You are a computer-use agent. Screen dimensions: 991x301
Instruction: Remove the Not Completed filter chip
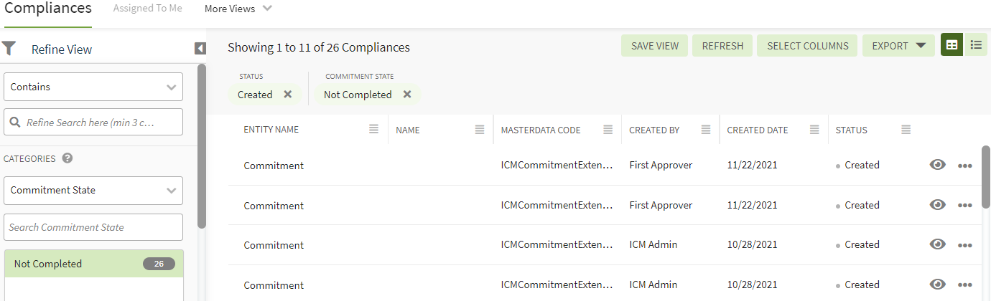click(407, 95)
